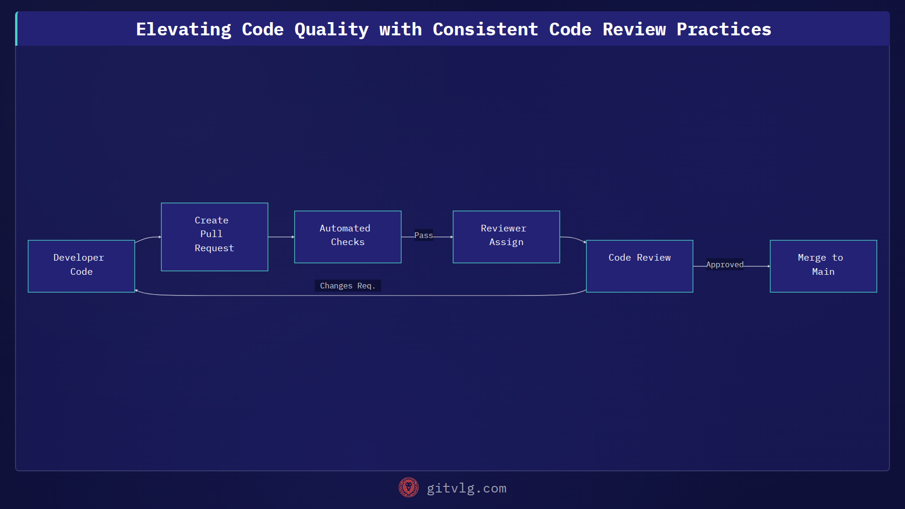Select the Developer Code box
This screenshot has width=905, height=509.
tap(82, 266)
